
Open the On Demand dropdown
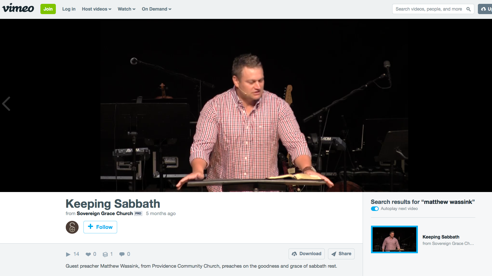pos(157,9)
